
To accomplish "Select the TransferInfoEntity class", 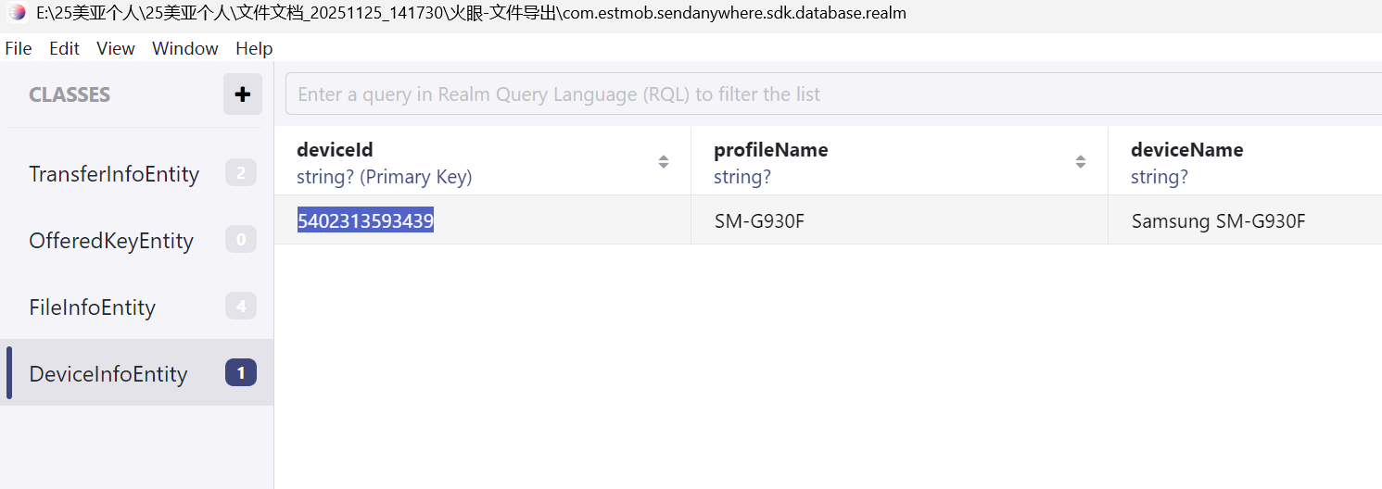I will [114, 174].
